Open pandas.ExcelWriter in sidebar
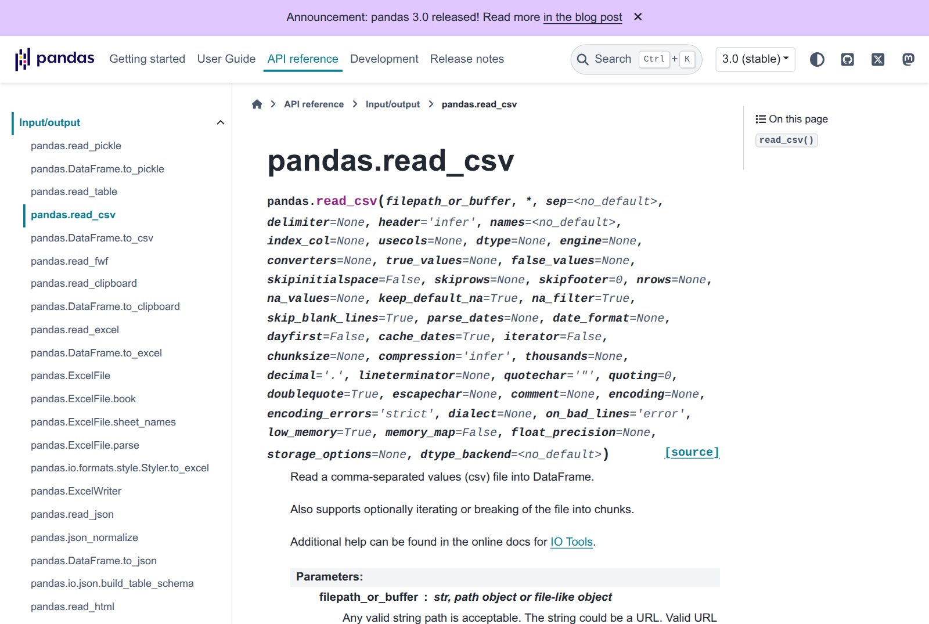The height and width of the screenshot is (624, 929). tap(76, 491)
